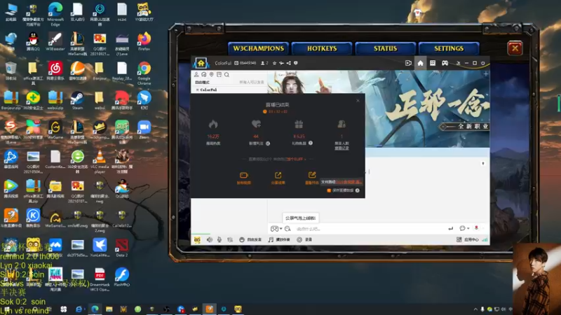This screenshot has height=315, width=561.
Task: Open Microsoft Edge desktop shortcut
Action: click(55, 14)
